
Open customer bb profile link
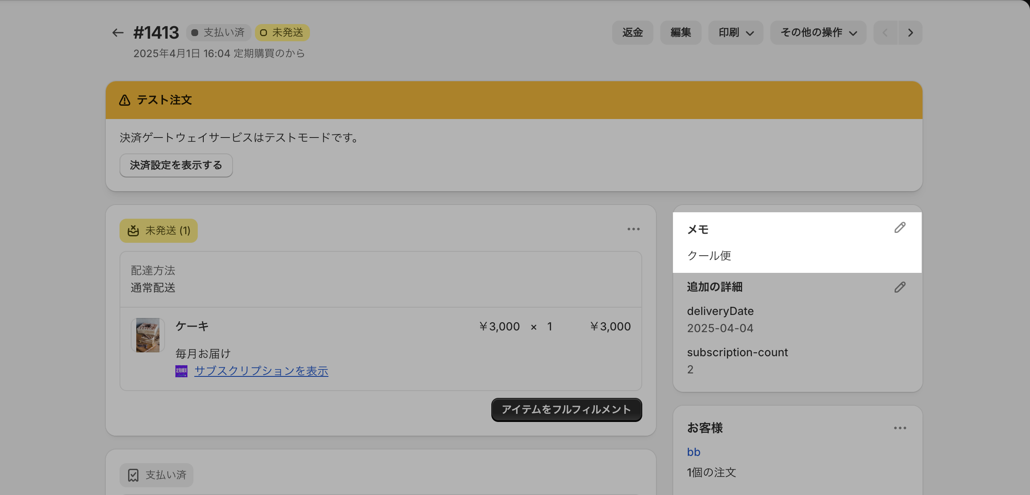point(693,452)
